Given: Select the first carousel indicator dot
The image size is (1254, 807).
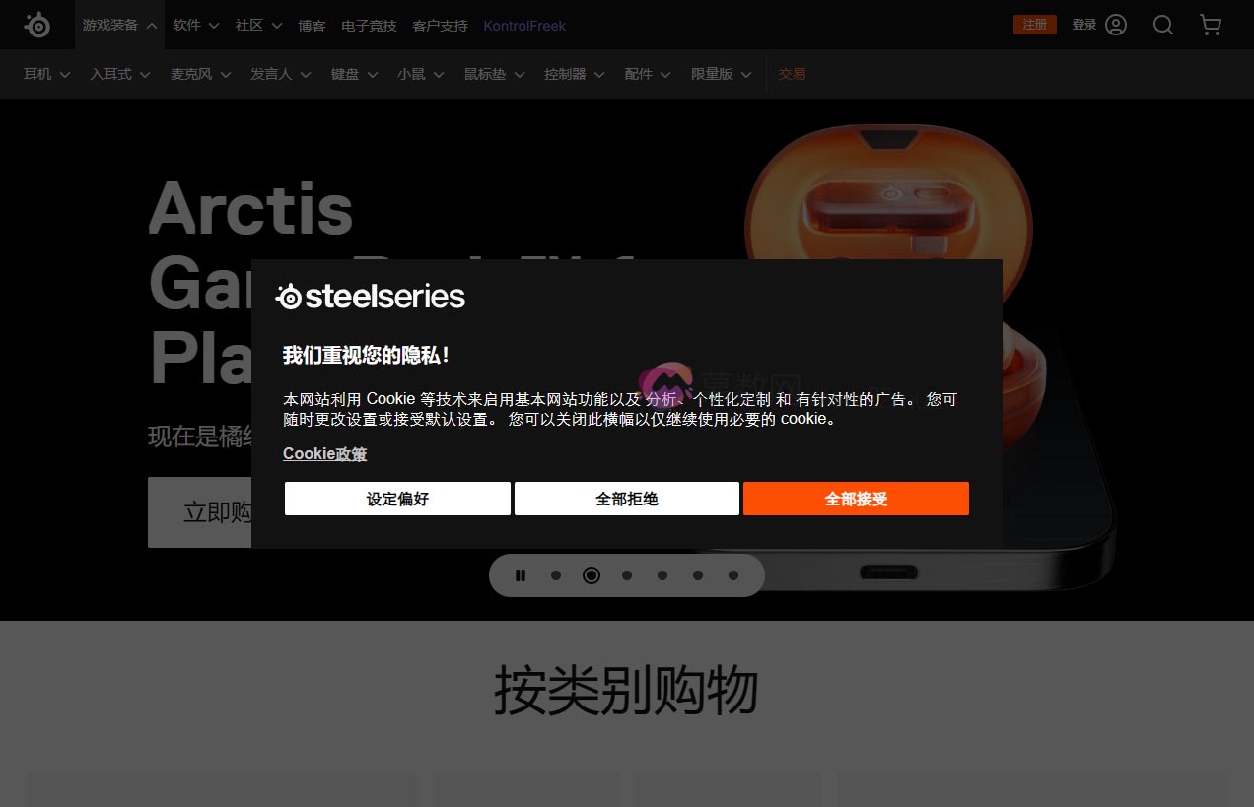Looking at the screenshot, I should click(x=556, y=575).
